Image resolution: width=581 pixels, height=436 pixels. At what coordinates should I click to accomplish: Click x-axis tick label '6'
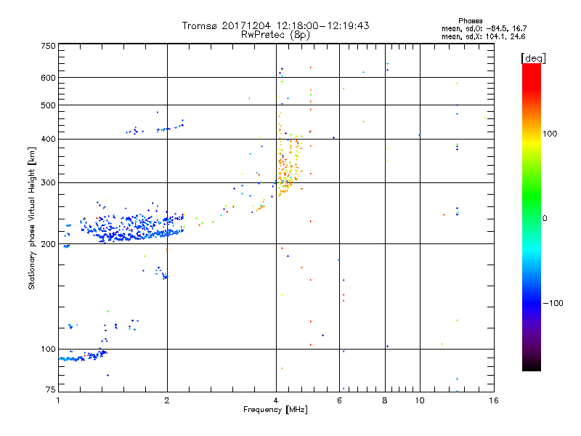click(x=339, y=400)
